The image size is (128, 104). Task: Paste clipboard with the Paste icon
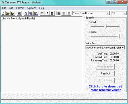click(x=36, y=13)
